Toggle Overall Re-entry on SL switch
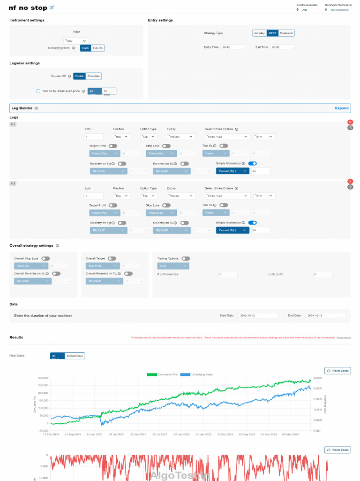The width and height of the screenshot is (360, 481). click(x=56, y=274)
